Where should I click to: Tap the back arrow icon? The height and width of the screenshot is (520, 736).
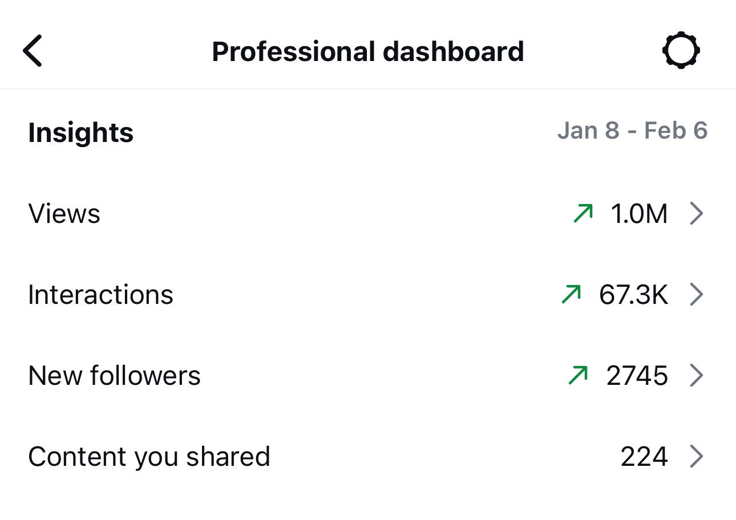(33, 51)
